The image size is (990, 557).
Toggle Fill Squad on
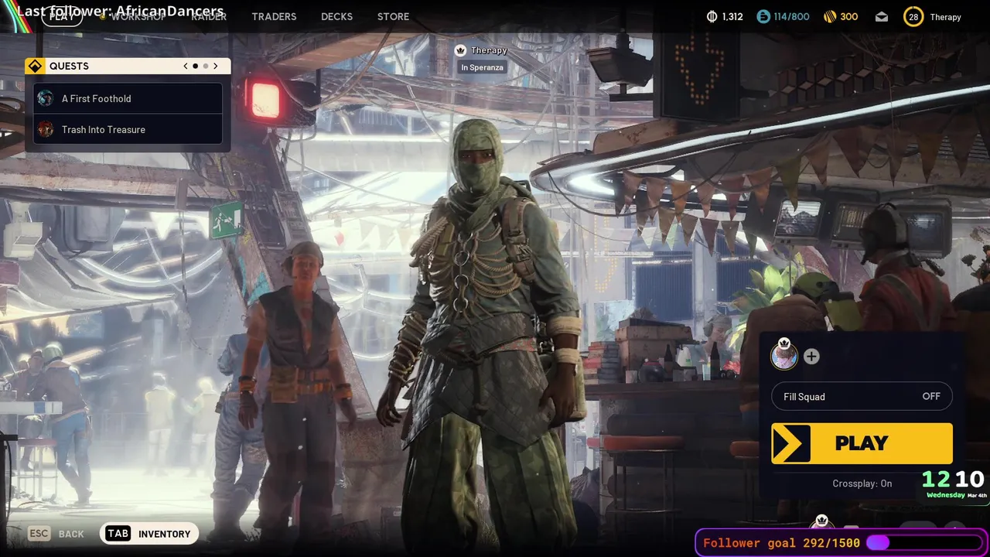(x=862, y=396)
